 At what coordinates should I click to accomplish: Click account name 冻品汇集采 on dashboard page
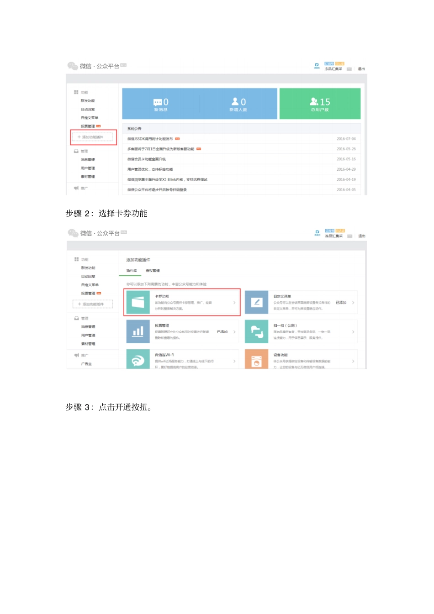333,69
